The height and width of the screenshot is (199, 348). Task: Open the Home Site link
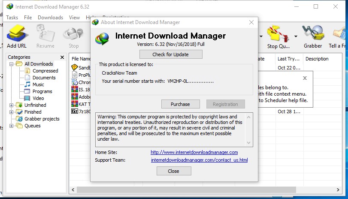click(x=194, y=152)
